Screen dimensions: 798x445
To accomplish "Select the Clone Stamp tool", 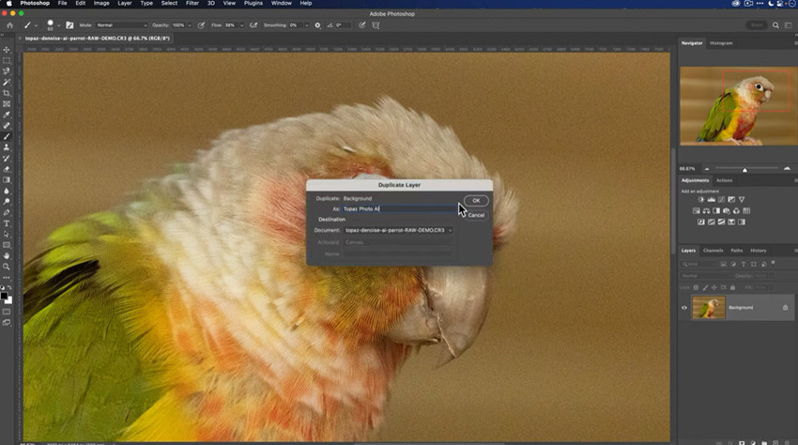I will [x=7, y=147].
